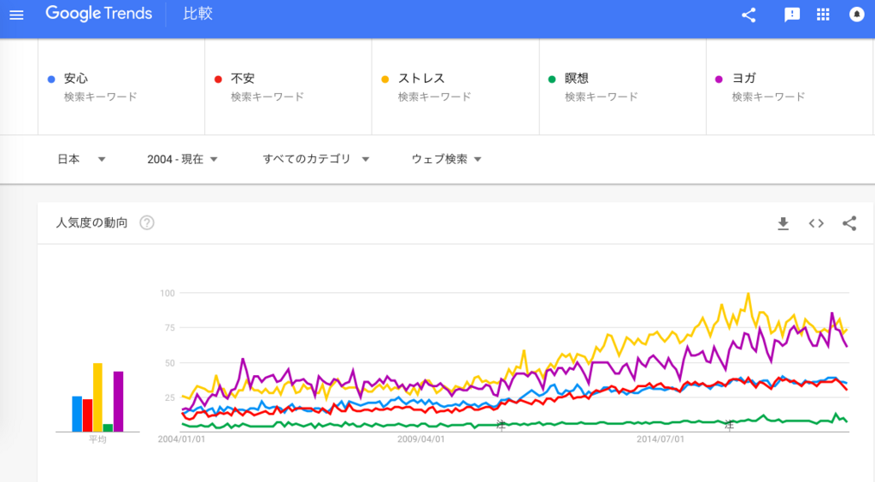This screenshot has width=875, height=482.
Task: Open the notifications bell icon
Action: pyautogui.click(x=856, y=15)
